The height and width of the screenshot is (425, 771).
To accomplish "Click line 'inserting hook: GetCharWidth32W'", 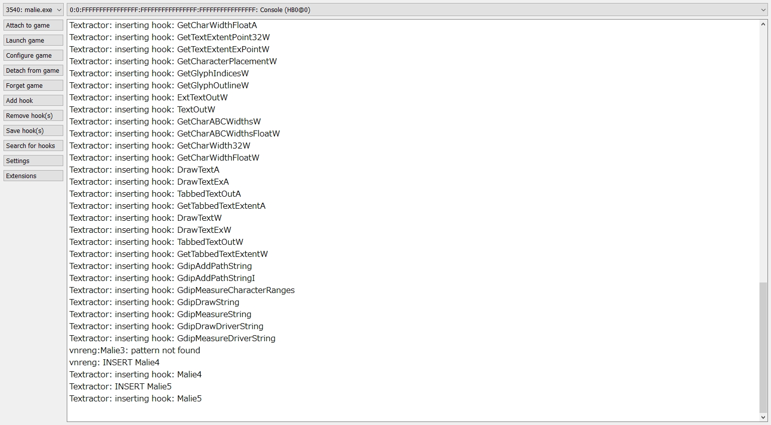I will (160, 146).
